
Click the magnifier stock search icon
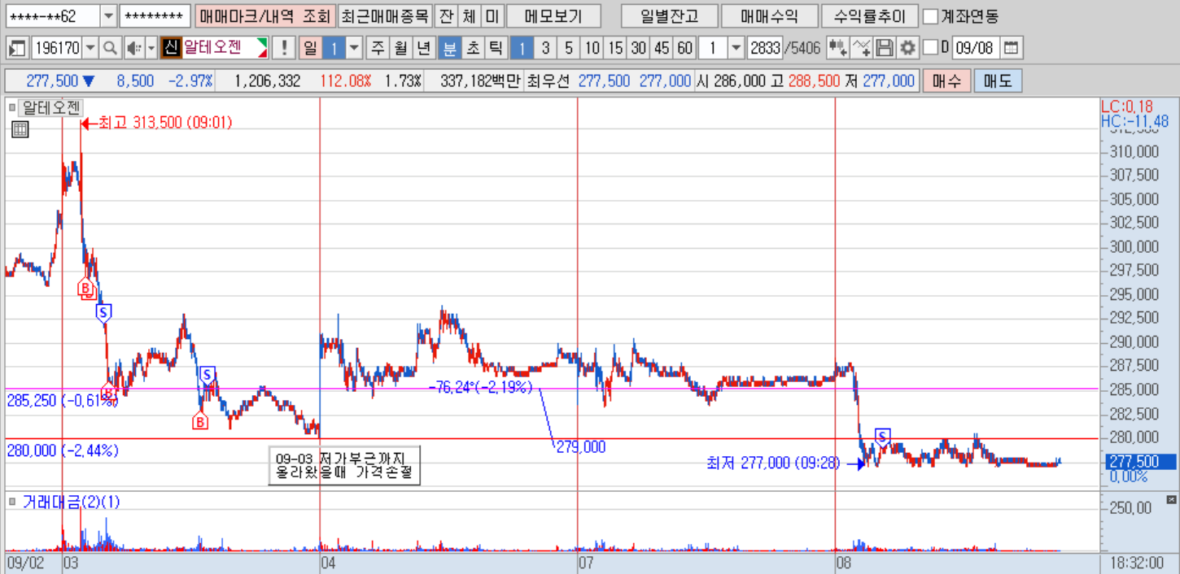[x=111, y=48]
